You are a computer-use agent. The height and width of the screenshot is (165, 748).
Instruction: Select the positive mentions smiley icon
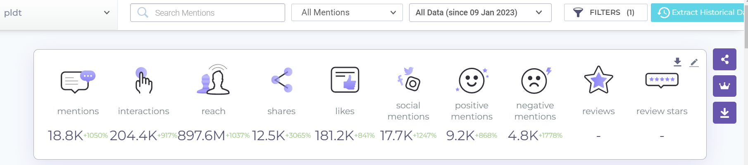[472, 80]
